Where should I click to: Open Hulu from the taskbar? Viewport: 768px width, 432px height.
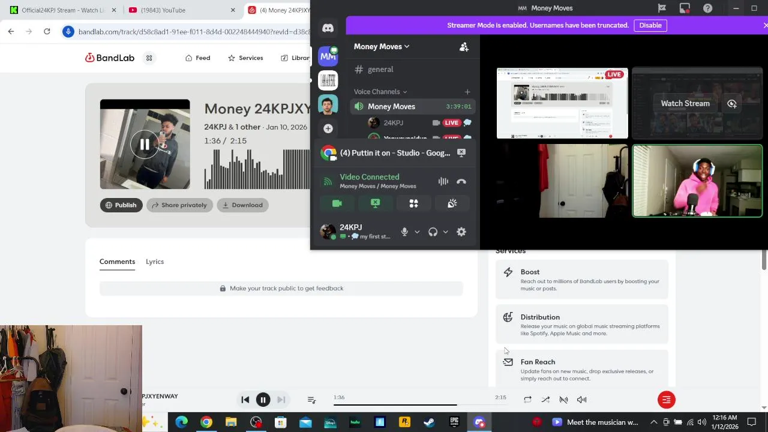click(355, 422)
